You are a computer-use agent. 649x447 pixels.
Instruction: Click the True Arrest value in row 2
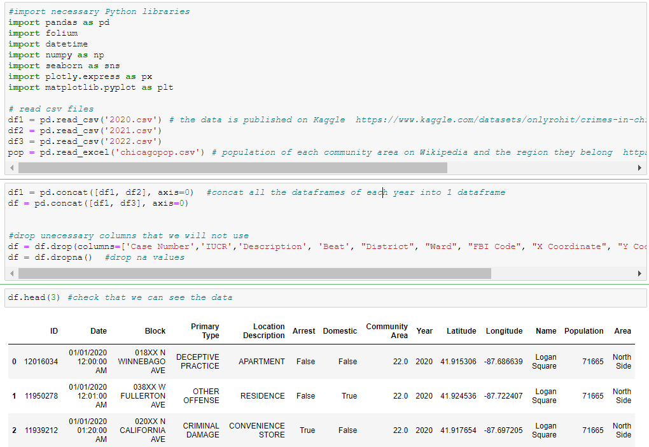pyautogui.click(x=307, y=430)
